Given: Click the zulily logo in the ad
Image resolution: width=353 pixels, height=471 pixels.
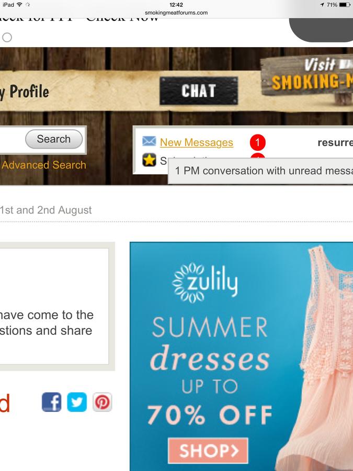Looking at the screenshot, I should [205, 283].
